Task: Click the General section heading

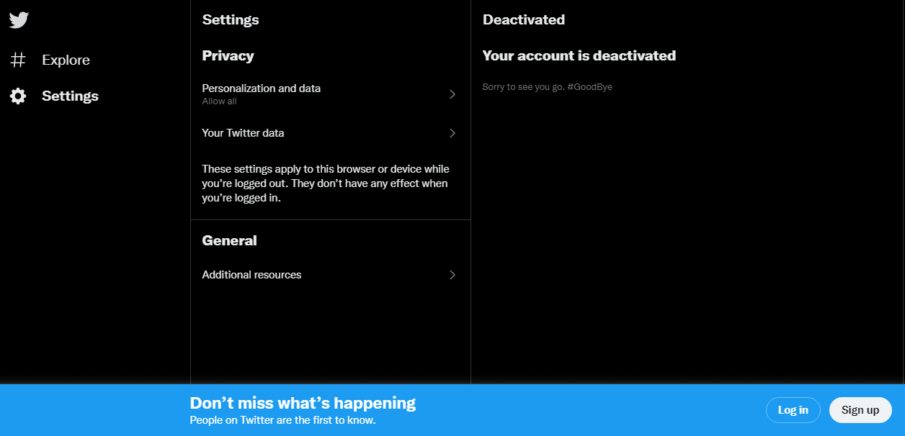Action: pos(229,240)
